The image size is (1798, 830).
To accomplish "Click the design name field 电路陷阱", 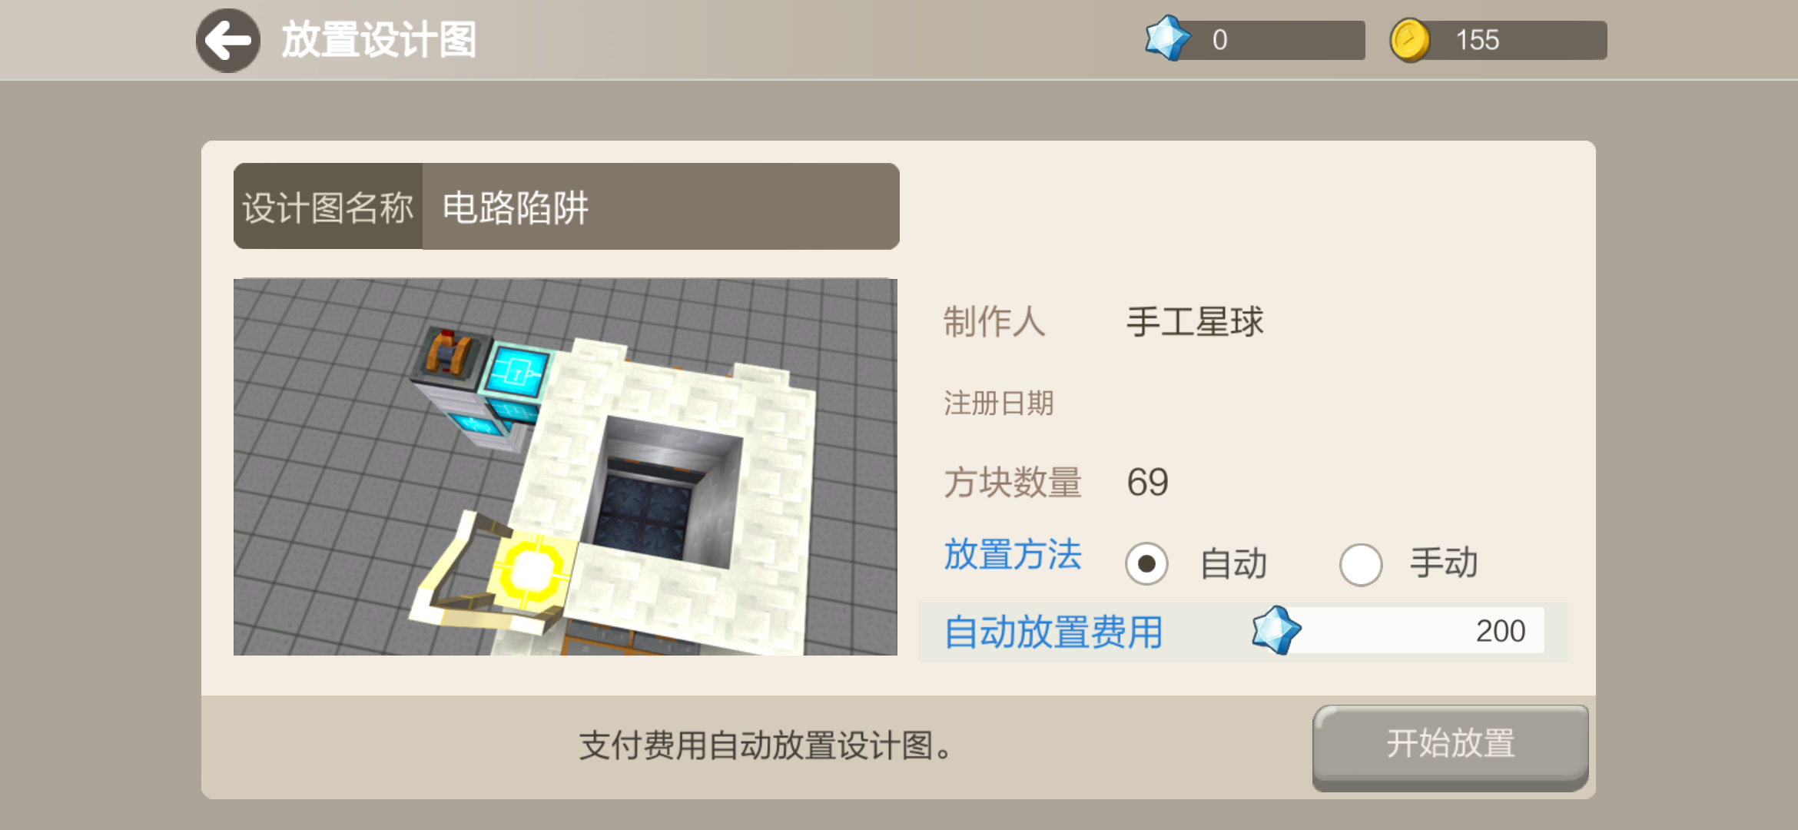I will [x=661, y=207].
